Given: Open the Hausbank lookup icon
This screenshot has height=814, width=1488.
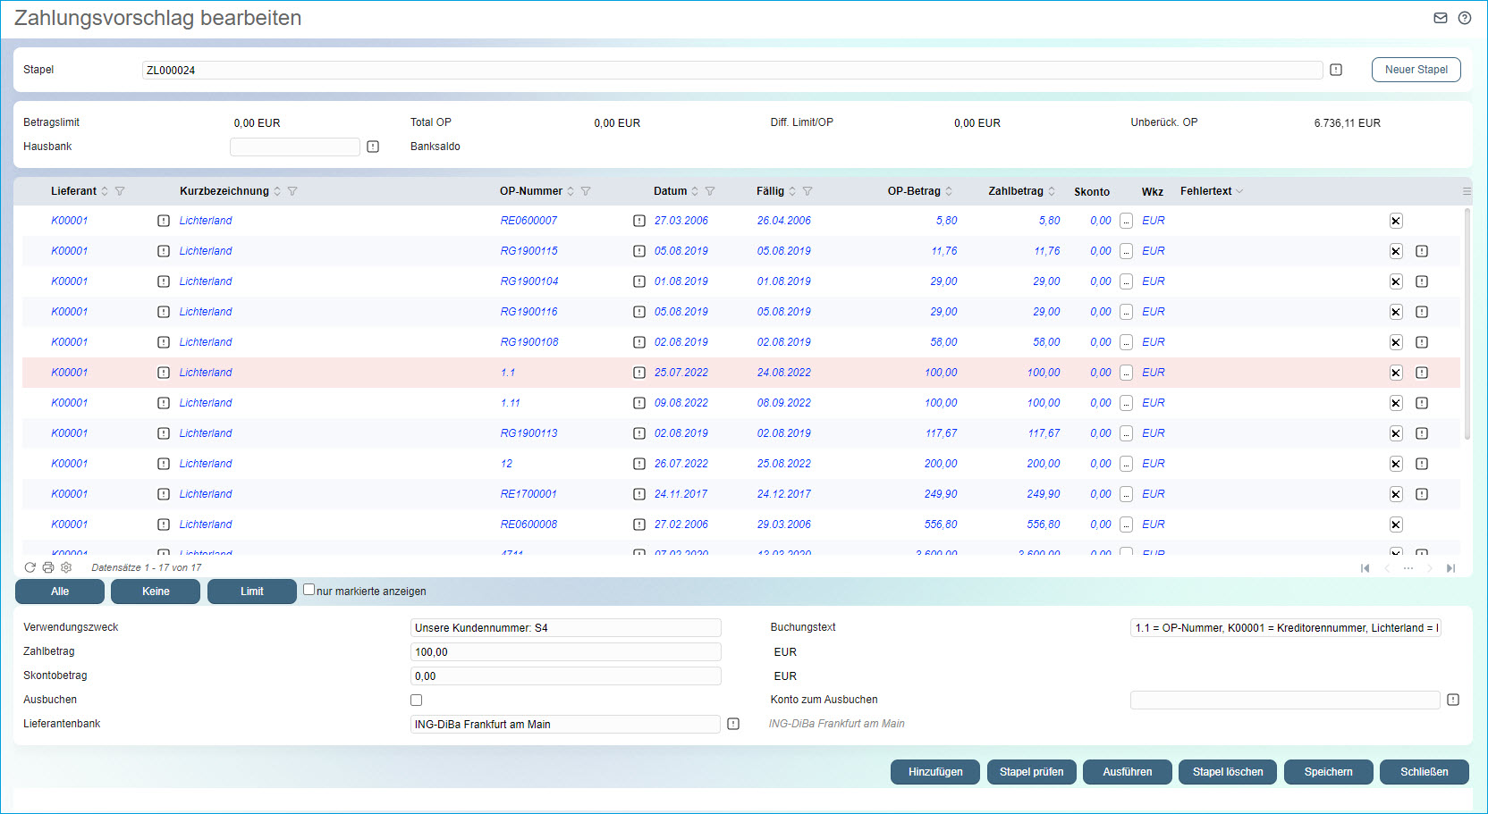Looking at the screenshot, I should pos(373,147).
